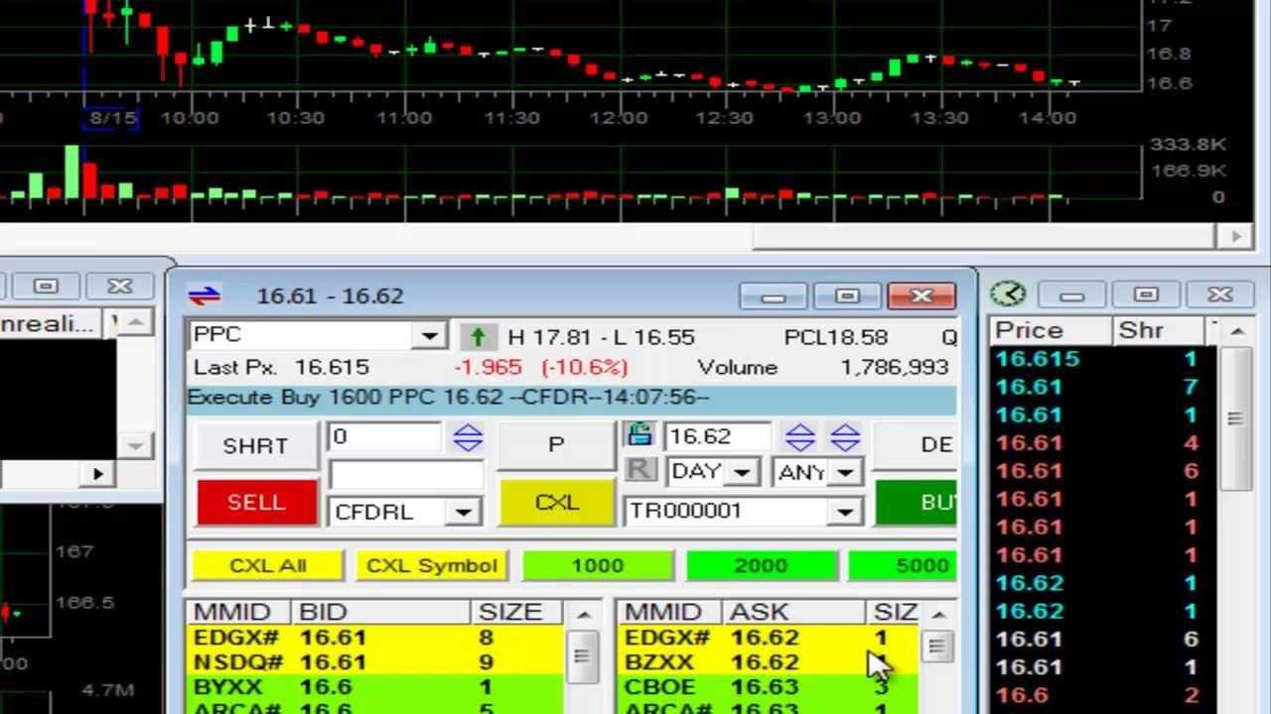Click the second price spinner arrows

844,437
